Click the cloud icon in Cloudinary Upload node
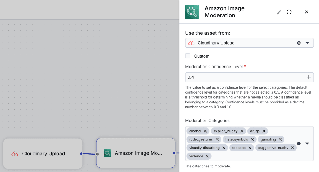This screenshot has width=319, height=172. (x=15, y=154)
